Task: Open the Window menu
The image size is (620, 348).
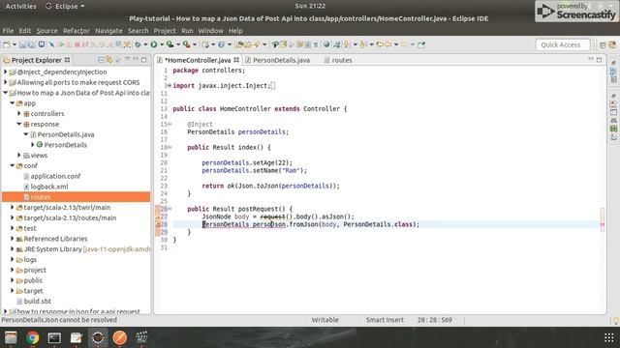Action: click(211, 31)
